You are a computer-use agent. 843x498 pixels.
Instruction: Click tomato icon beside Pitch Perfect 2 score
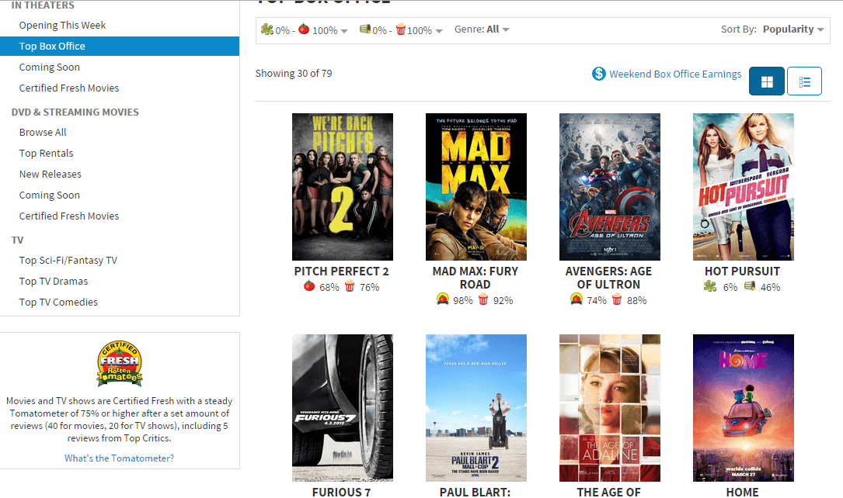pyautogui.click(x=309, y=286)
